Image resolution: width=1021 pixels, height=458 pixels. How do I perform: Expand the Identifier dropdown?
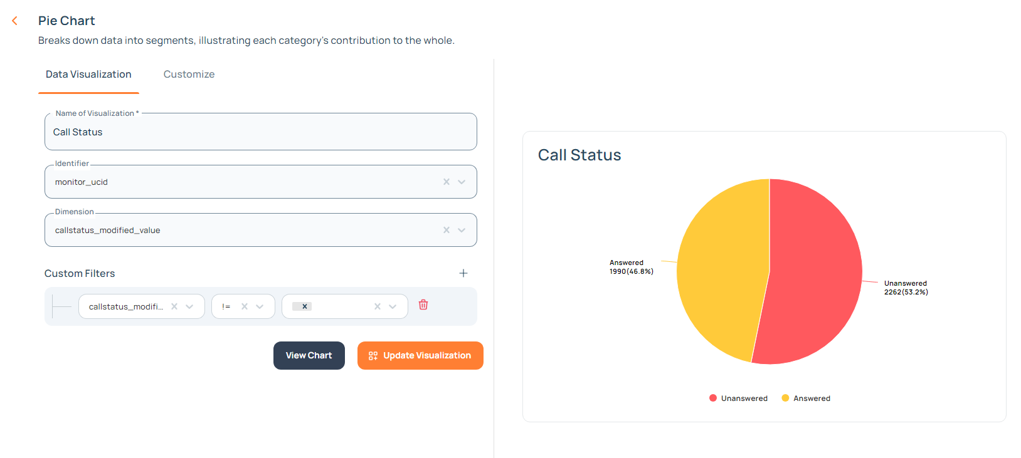(462, 182)
